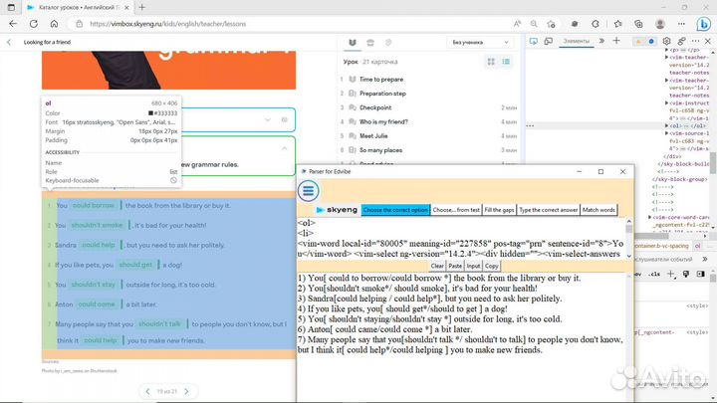
Task: Open browser Collections
Action: coord(638,24)
